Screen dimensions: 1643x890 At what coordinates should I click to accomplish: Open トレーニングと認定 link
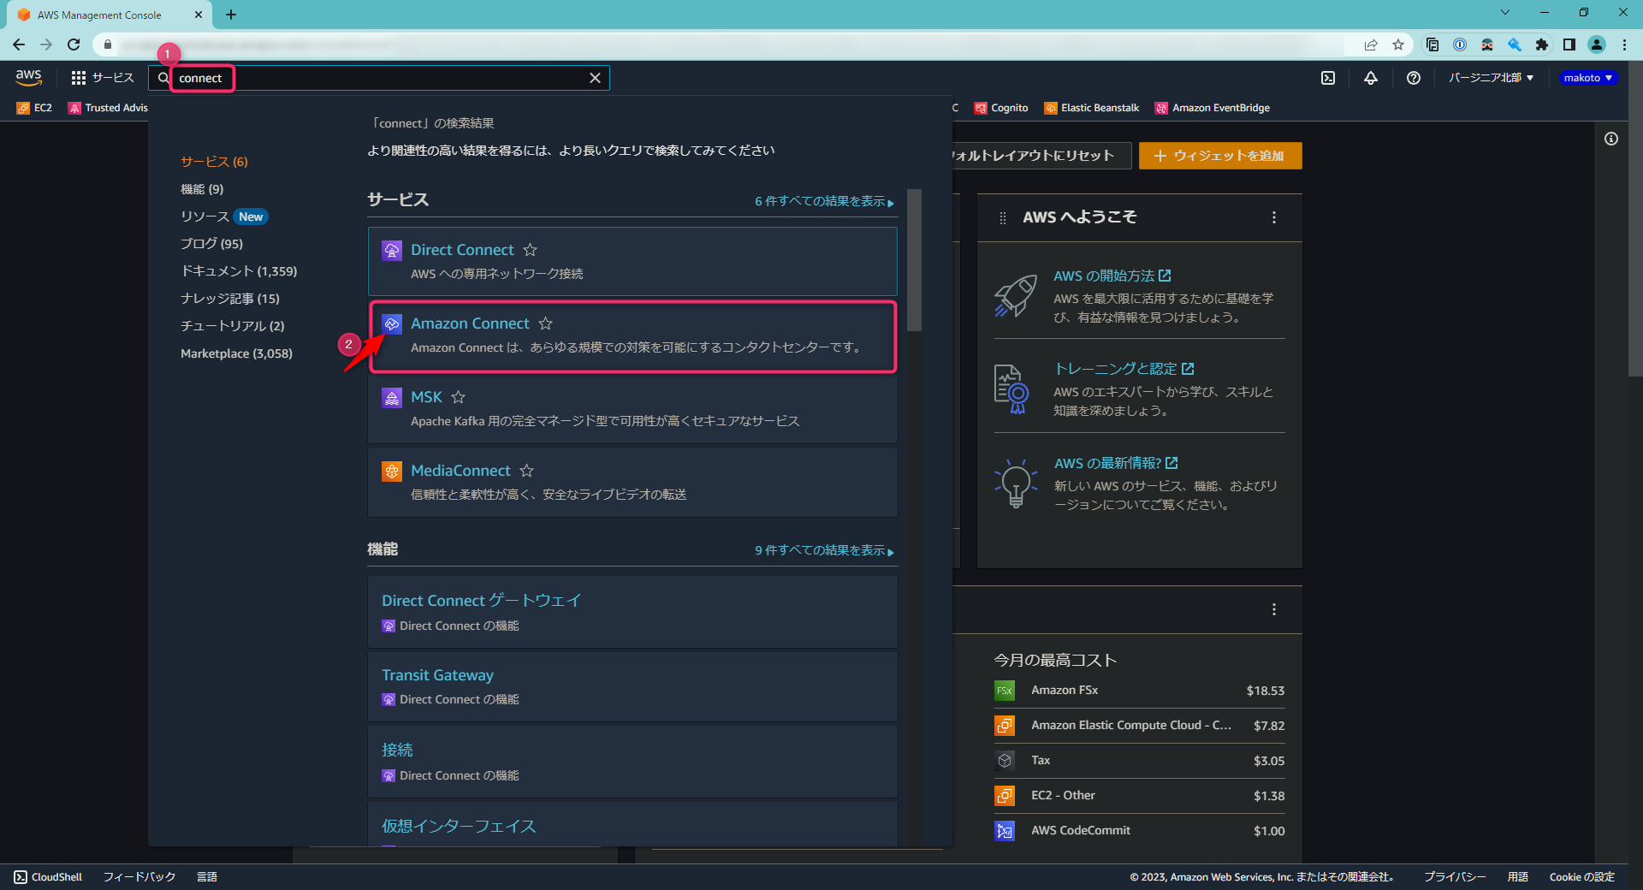pos(1119,368)
